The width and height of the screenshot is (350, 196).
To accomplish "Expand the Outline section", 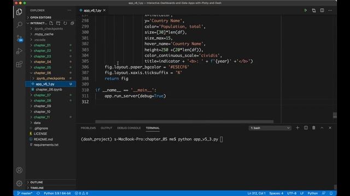I will coord(37,182).
